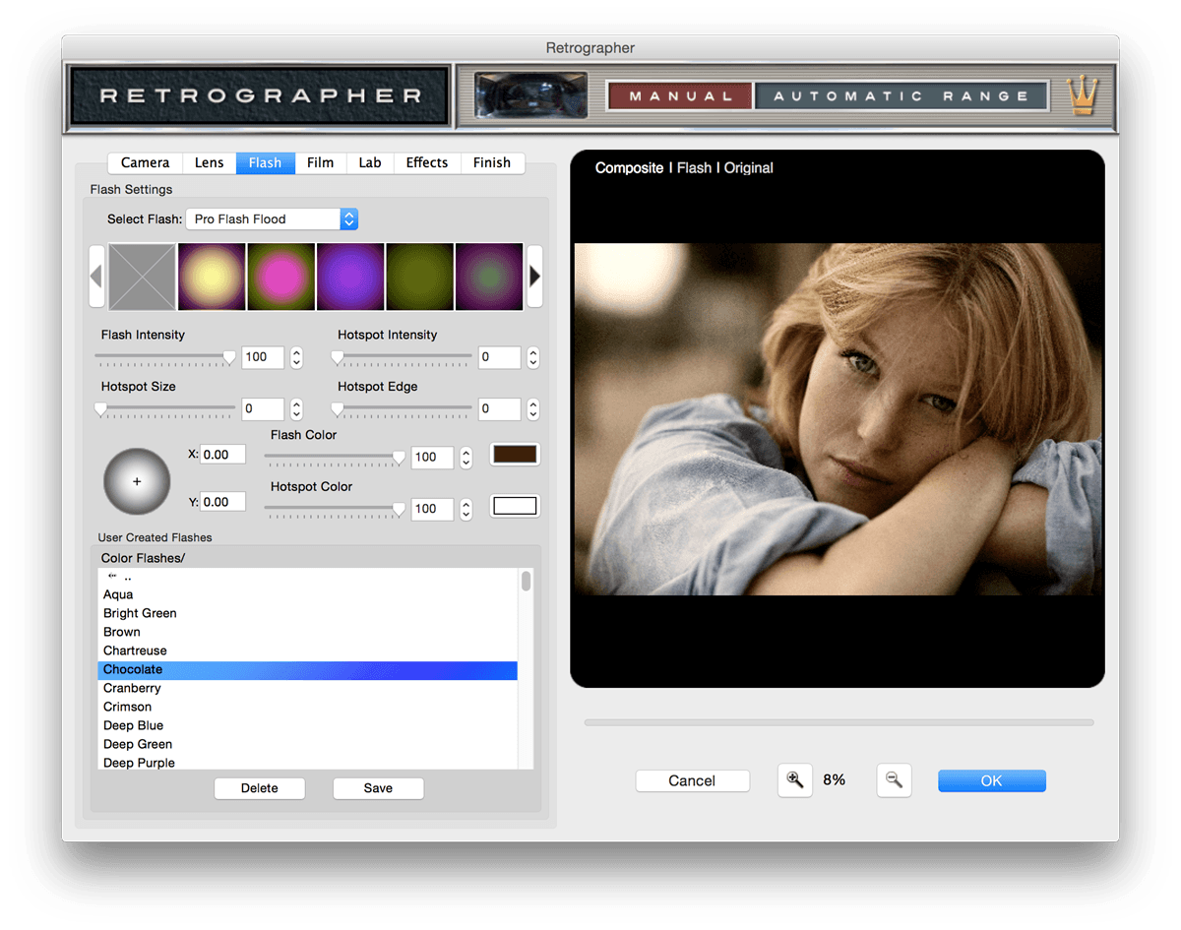
Task: Select the purple flash thumbnail
Action: pyautogui.click(x=350, y=277)
